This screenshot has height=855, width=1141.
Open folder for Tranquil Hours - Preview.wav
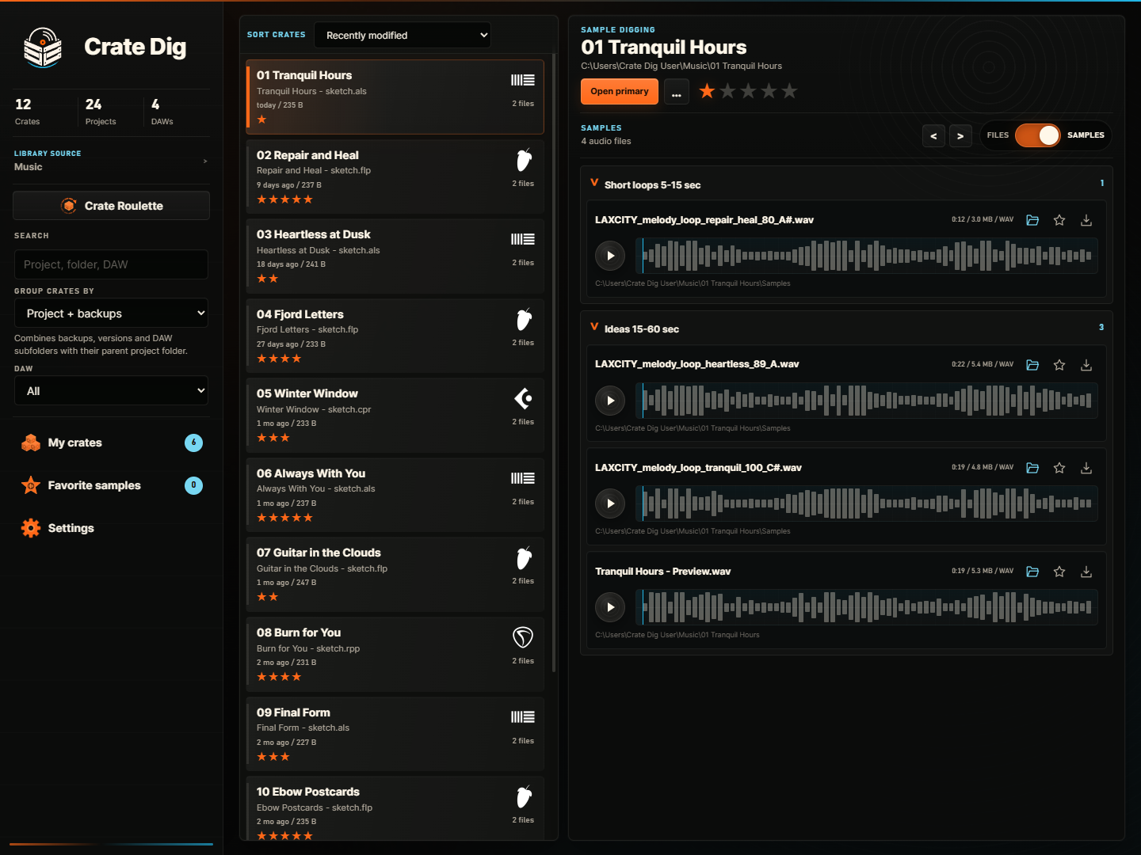[x=1032, y=572]
